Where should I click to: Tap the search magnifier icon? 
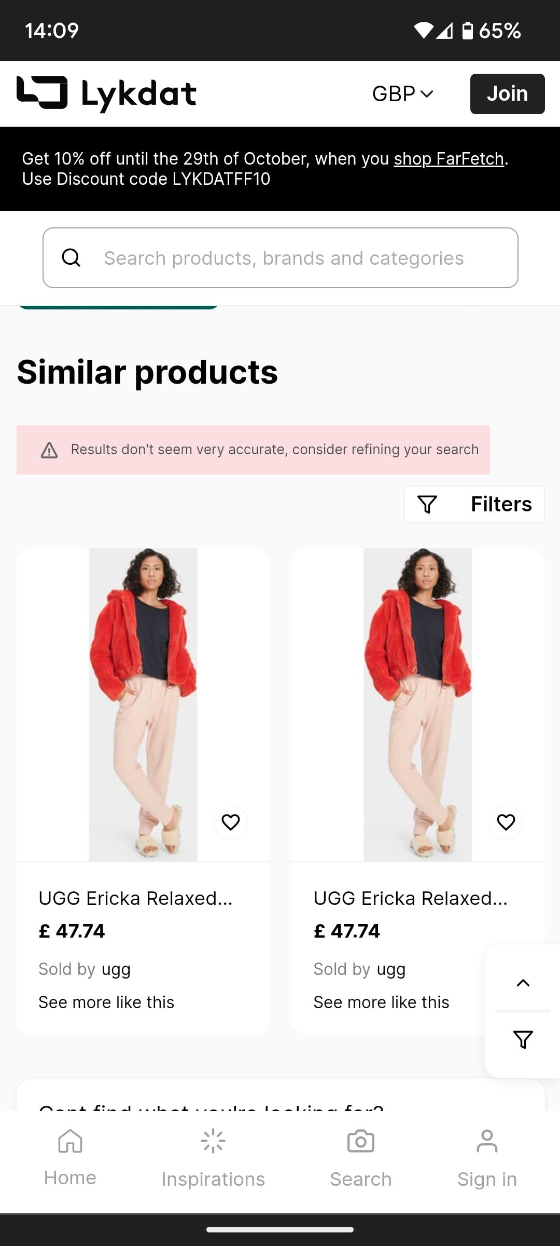click(72, 257)
